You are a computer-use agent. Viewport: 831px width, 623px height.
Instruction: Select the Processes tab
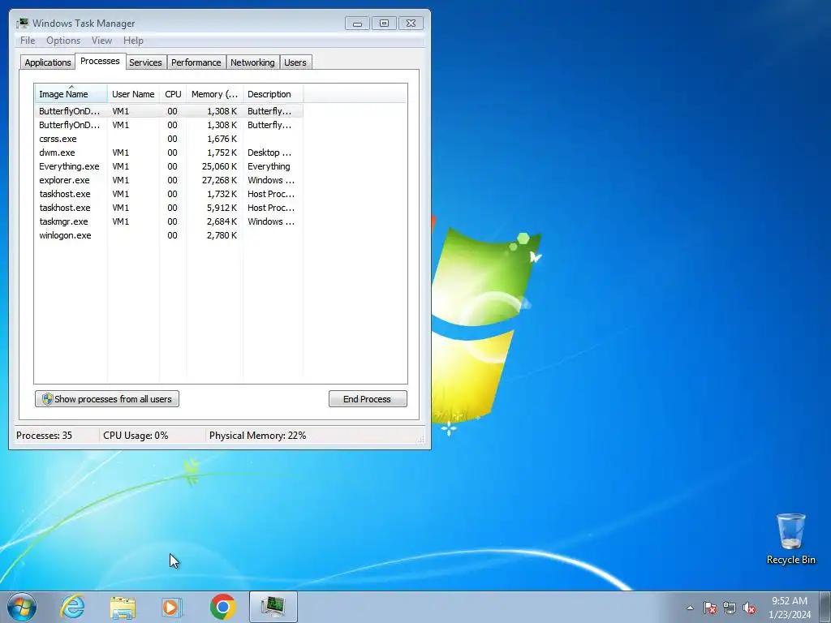point(100,61)
